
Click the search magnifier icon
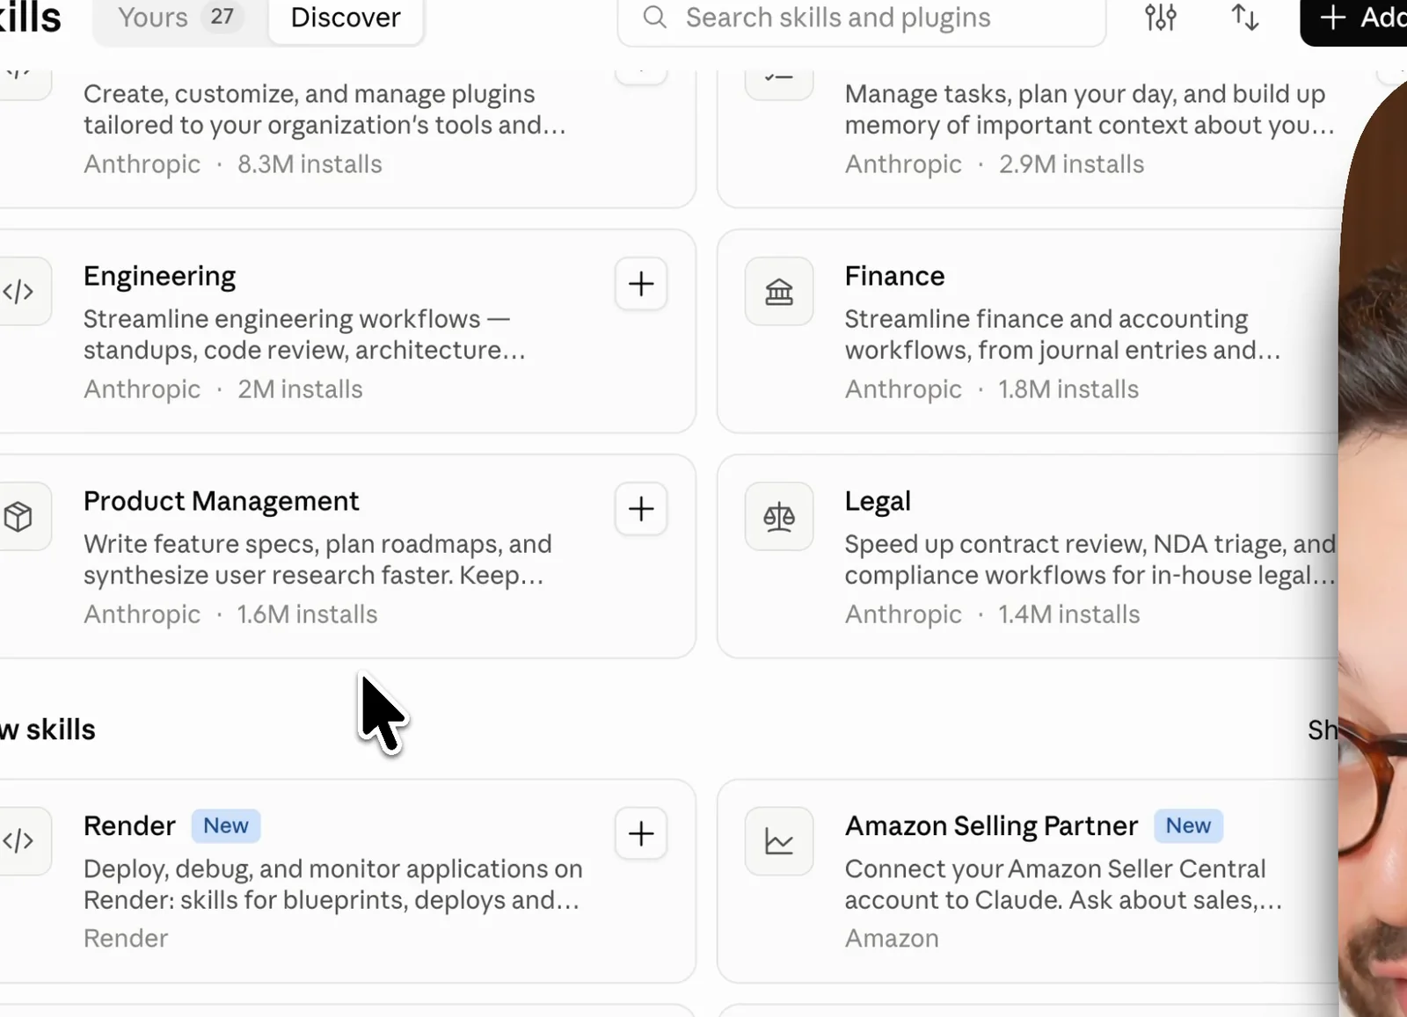click(x=655, y=18)
